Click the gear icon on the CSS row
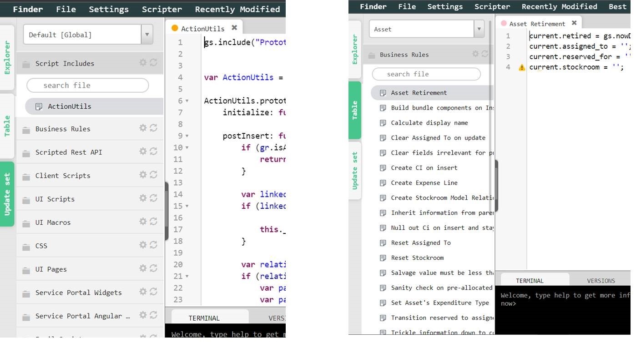 [143, 245]
